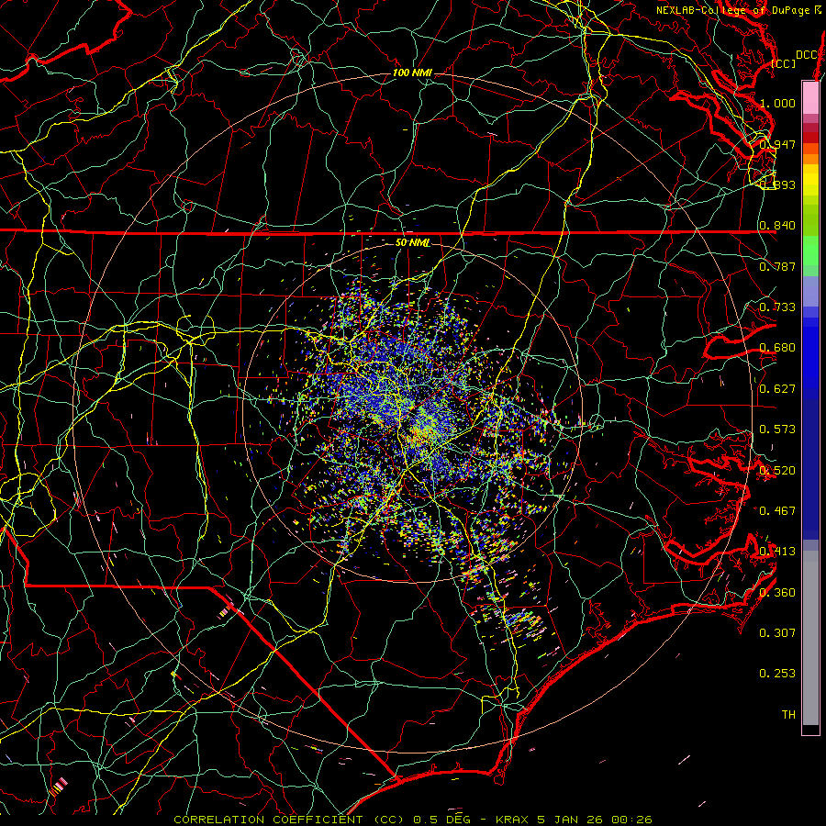Click the 0.360 legend value
The height and width of the screenshot is (826, 826).
777,593
